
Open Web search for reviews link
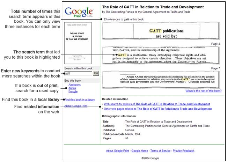[x=157, y=104]
